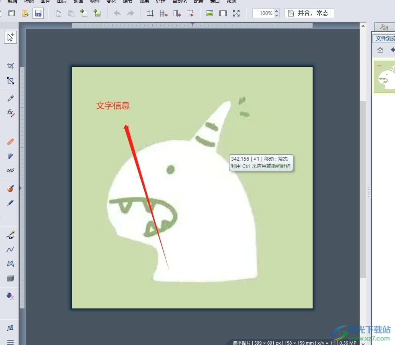Select the dinosaur thumbnail in file browser
This screenshot has height=345, width=395.
(x=385, y=77)
